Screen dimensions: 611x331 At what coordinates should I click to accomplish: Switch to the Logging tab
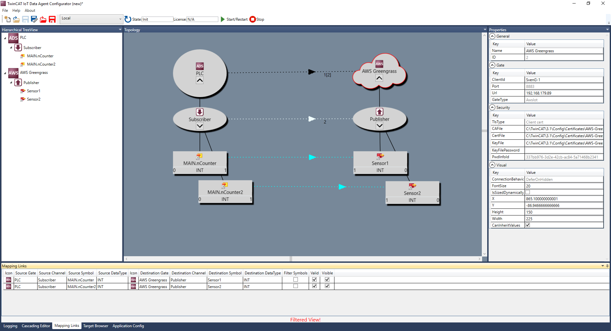tap(11, 326)
